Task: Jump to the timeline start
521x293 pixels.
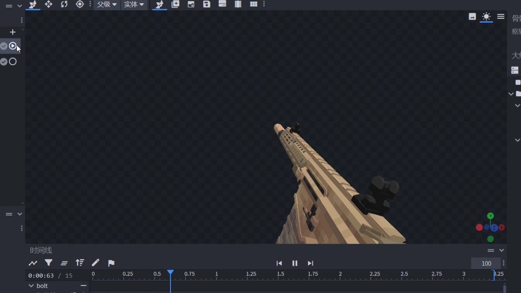Action: point(279,263)
